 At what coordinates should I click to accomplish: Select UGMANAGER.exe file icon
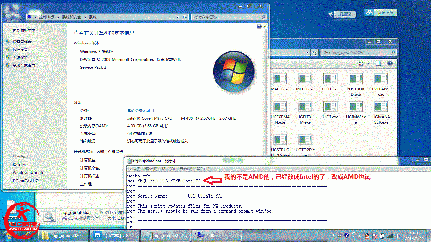tap(381, 107)
